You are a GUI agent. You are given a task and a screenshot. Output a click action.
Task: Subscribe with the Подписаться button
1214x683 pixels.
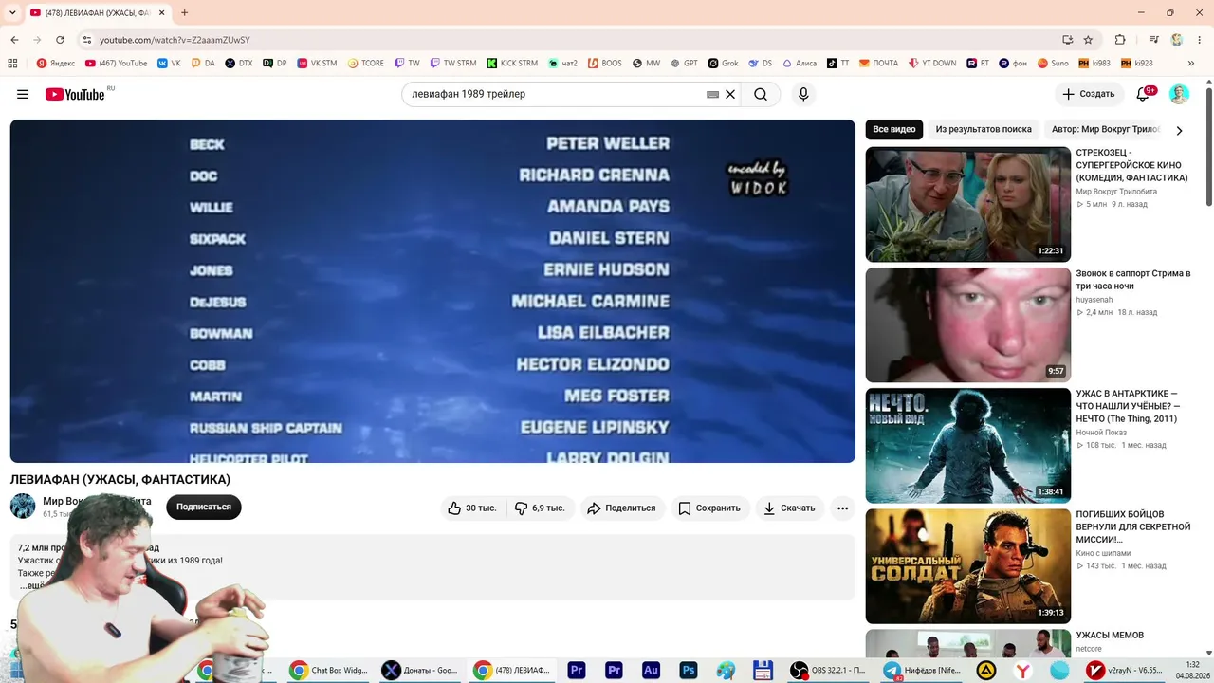coord(204,508)
